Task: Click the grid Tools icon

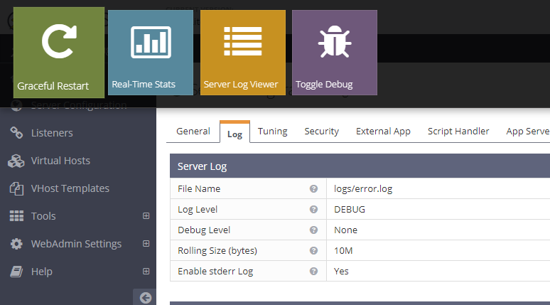Action: 16,216
